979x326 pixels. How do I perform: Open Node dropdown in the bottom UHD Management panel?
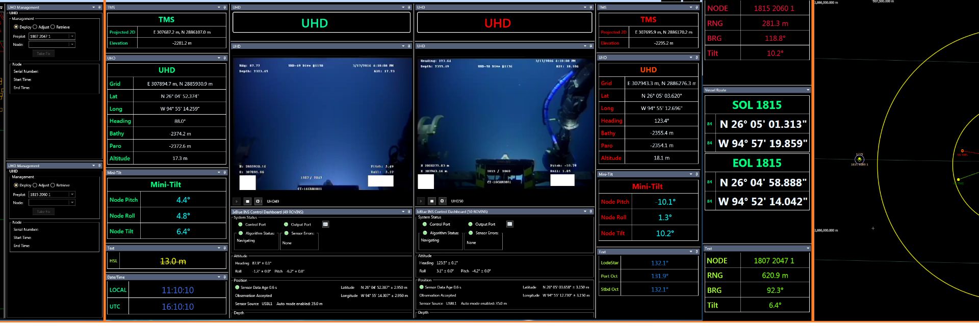pyautogui.click(x=72, y=203)
